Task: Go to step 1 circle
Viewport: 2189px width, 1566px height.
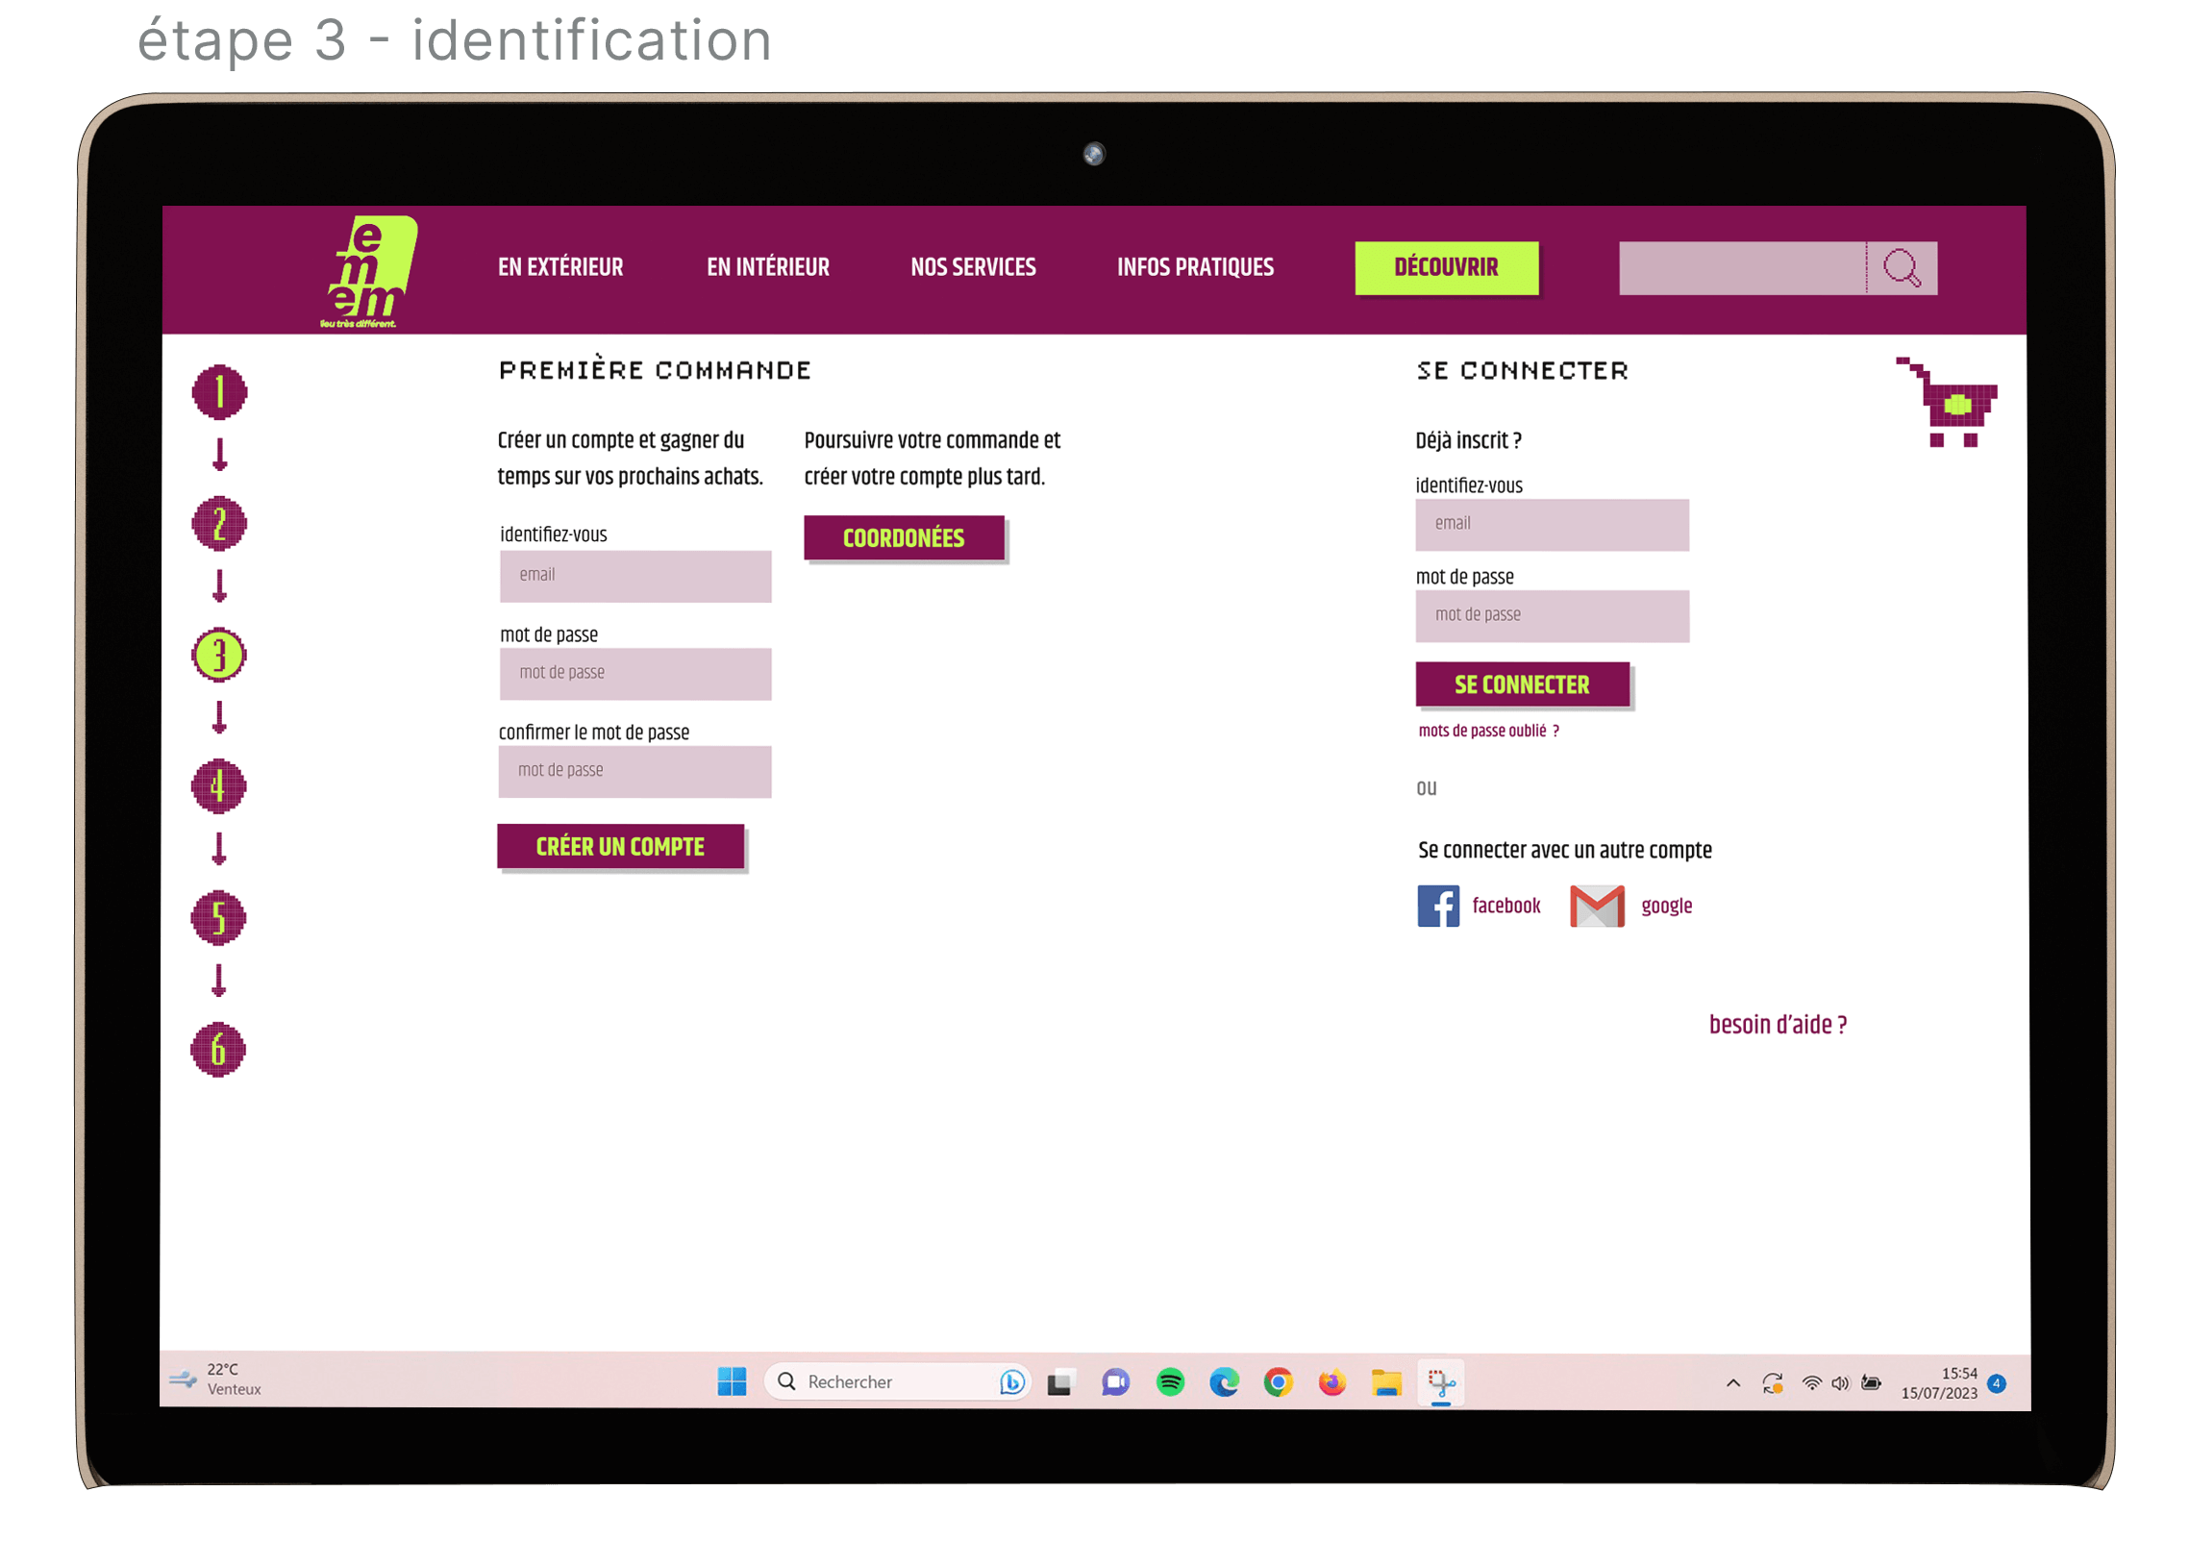Action: tap(219, 392)
